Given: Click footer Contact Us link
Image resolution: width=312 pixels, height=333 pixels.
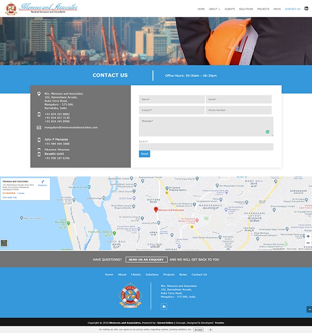Looking at the screenshot, I should coord(199,274).
